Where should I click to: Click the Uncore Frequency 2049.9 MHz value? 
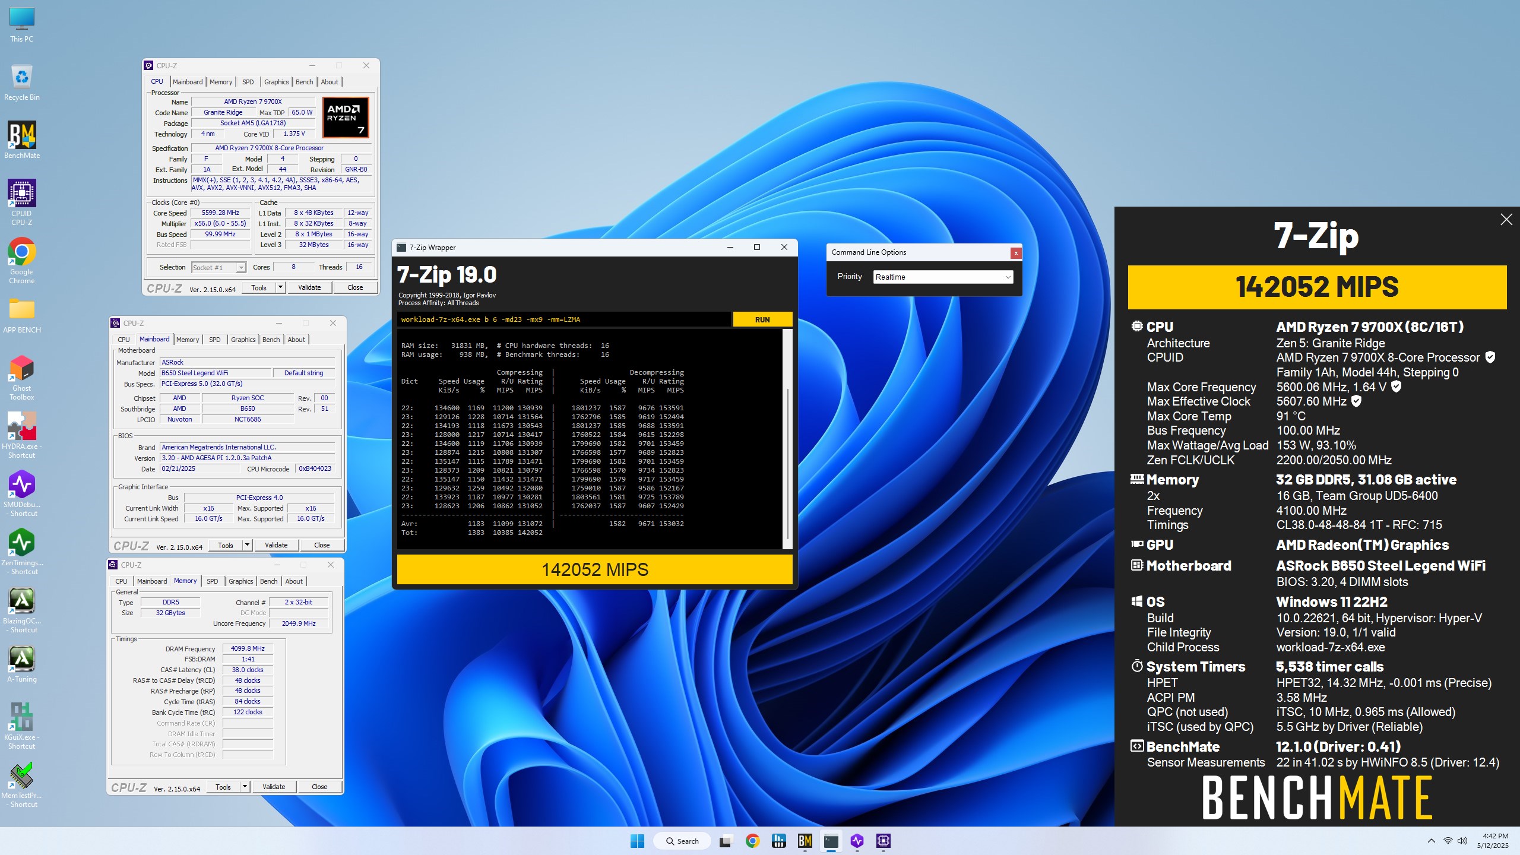pyautogui.click(x=299, y=623)
